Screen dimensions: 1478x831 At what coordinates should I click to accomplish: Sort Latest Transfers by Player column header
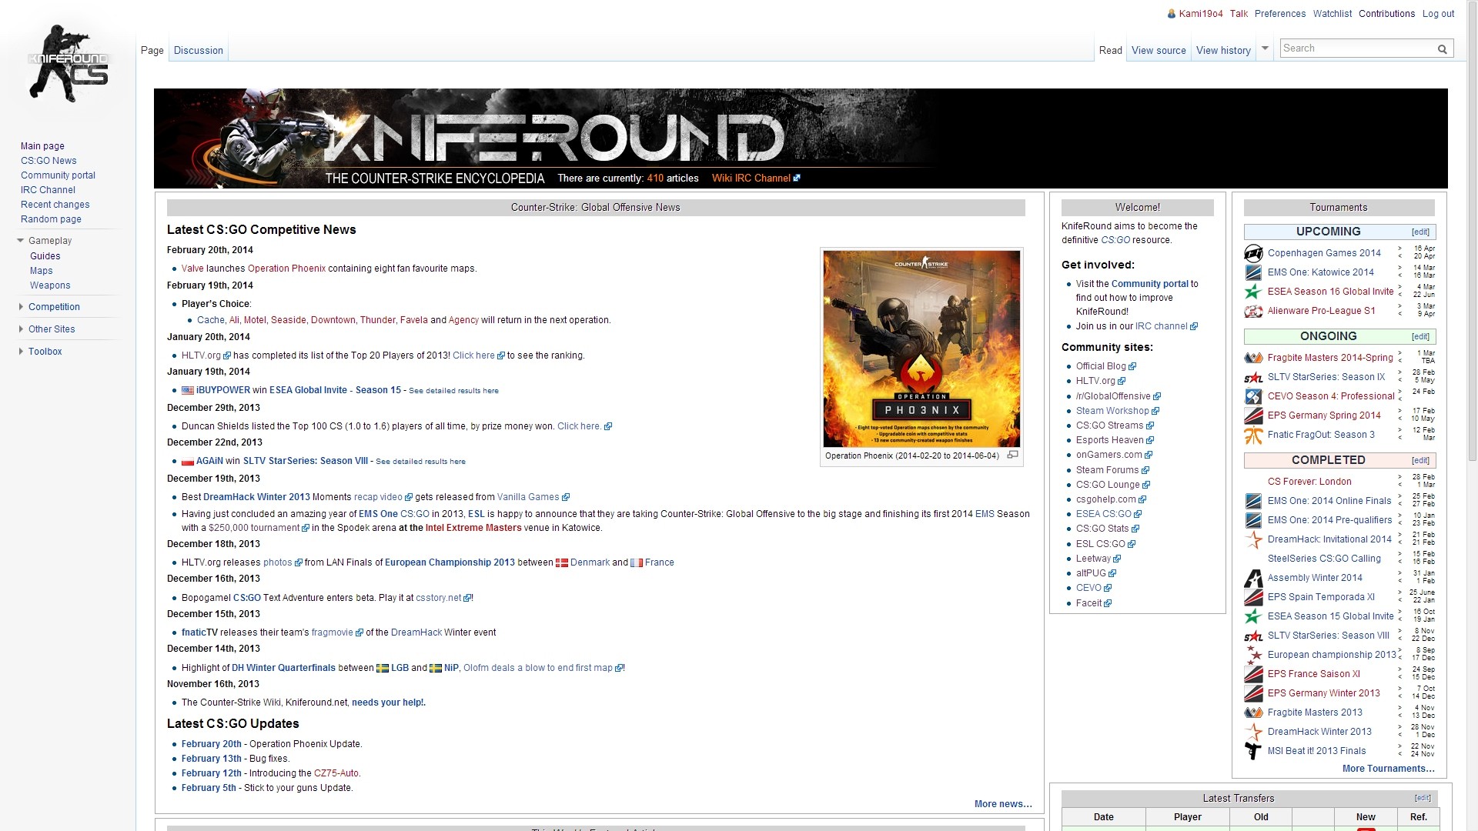point(1187,817)
